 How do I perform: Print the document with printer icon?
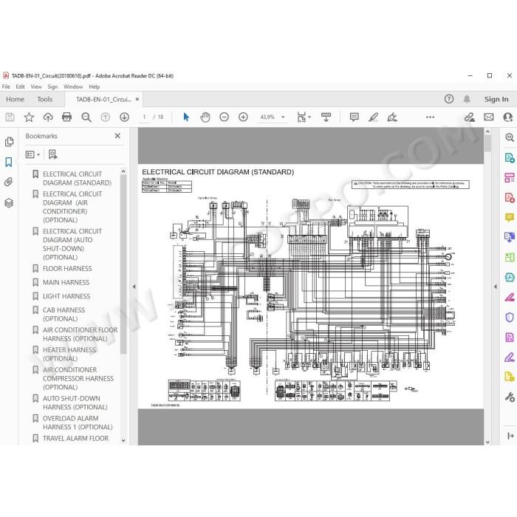[66, 117]
